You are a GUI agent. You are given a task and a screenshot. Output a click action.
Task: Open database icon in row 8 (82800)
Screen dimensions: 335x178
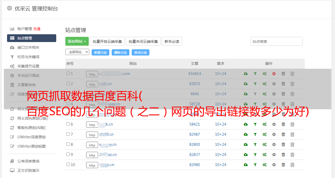(x=283, y=145)
